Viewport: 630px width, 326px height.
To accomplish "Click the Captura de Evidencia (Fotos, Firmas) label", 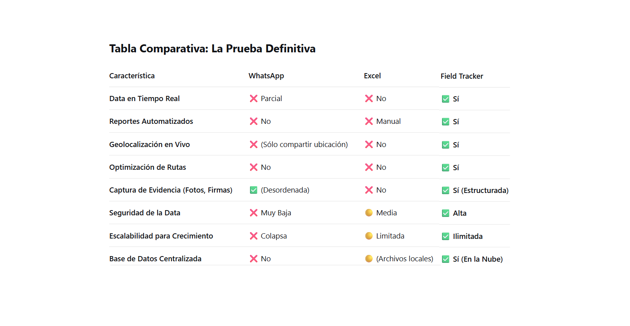I will pos(171,190).
